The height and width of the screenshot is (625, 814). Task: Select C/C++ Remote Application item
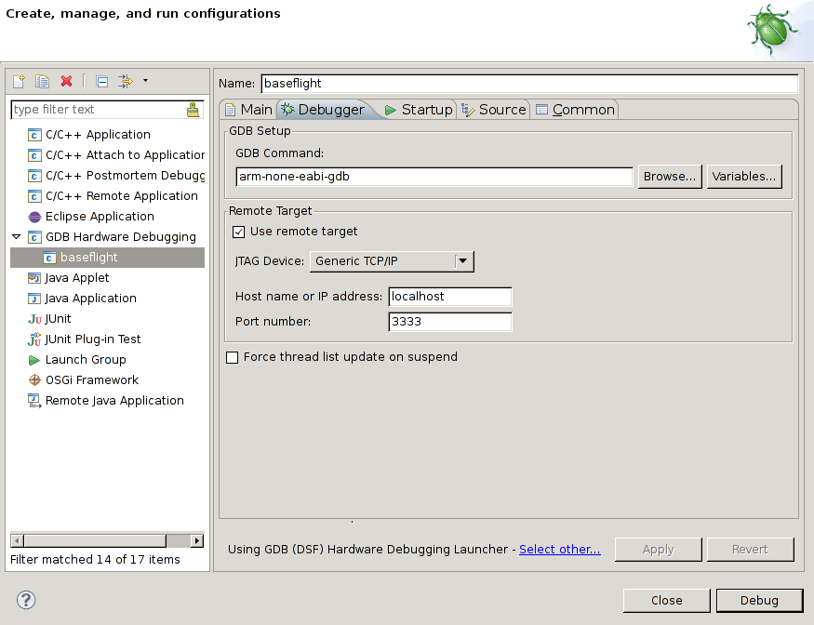(122, 195)
